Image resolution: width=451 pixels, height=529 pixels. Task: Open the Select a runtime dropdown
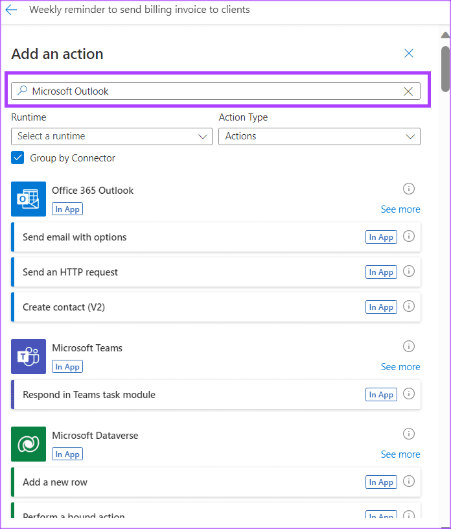(x=111, y=136)
